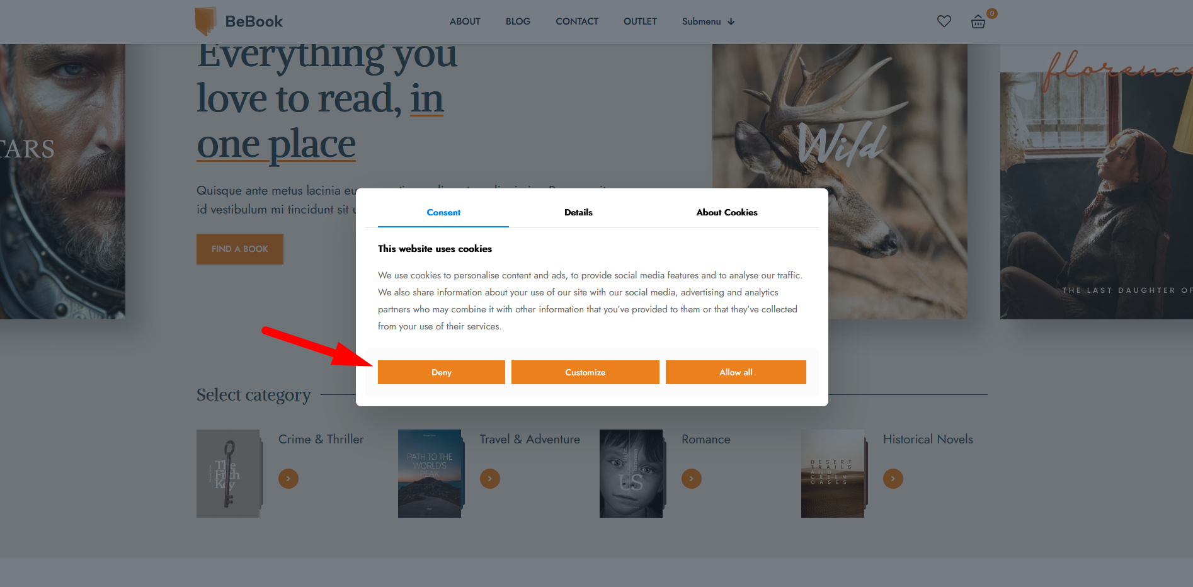Select the Consent tab
The image size is (1193, 587).
[443, 212]
